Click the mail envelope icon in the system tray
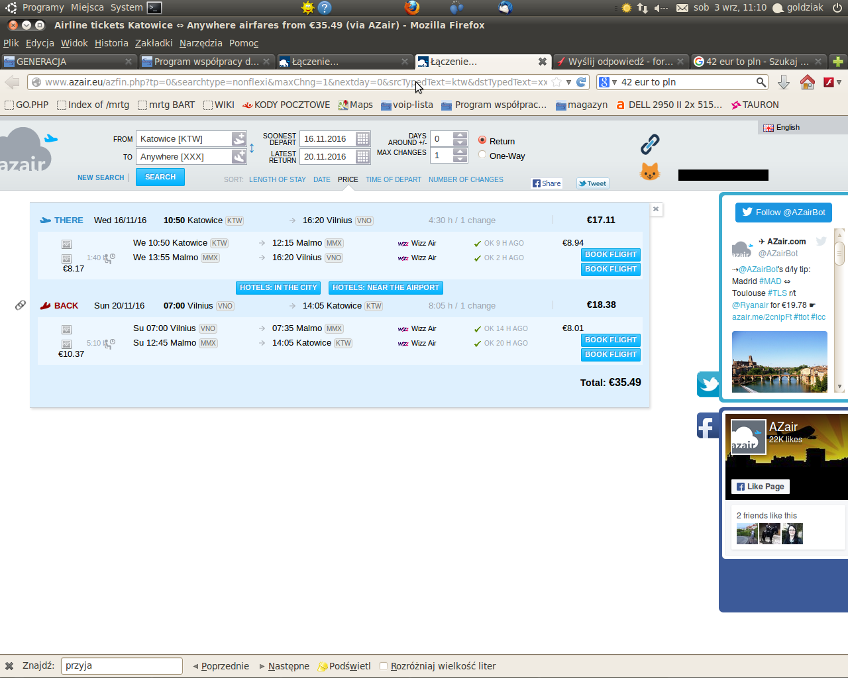The width and height of the screenshot is (848, 678). click(x=682, y=8)
